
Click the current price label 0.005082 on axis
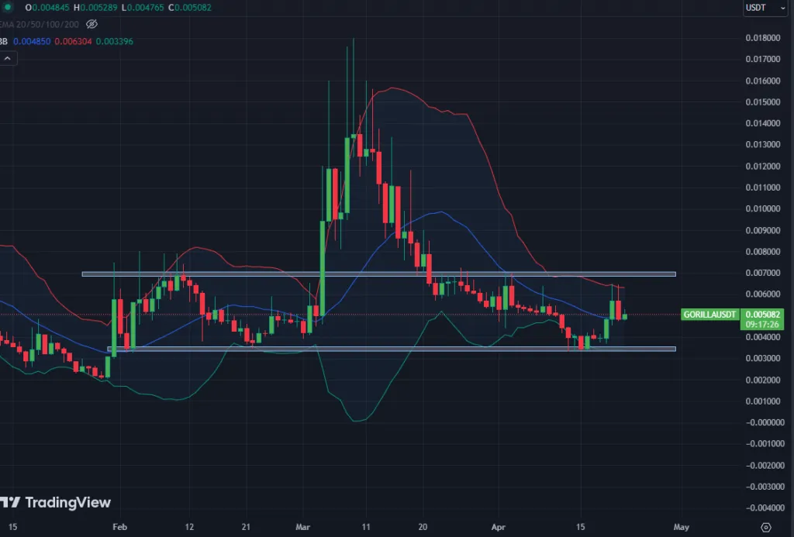763,315
